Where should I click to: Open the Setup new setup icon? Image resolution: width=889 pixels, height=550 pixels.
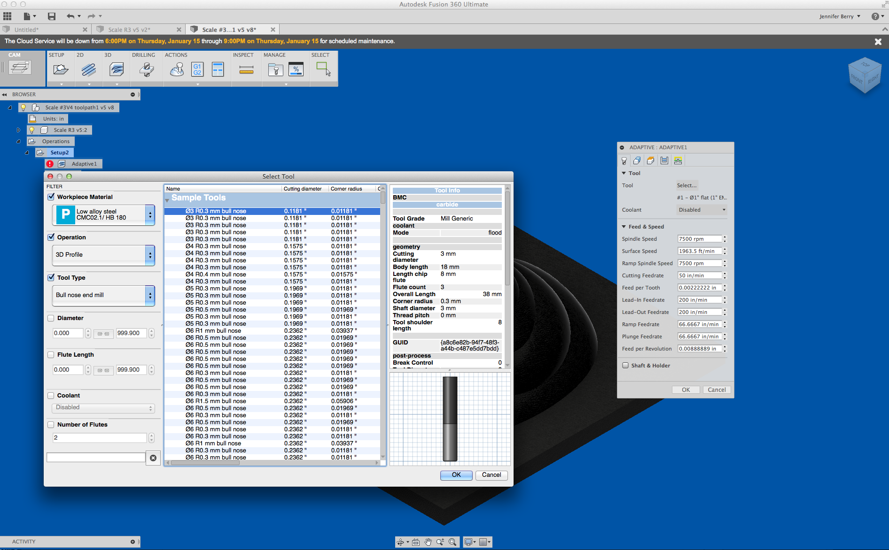61,70
